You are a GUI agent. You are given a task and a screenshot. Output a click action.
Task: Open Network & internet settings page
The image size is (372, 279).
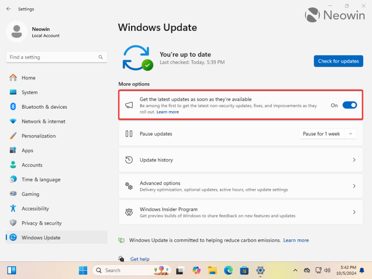click(57, 121)
